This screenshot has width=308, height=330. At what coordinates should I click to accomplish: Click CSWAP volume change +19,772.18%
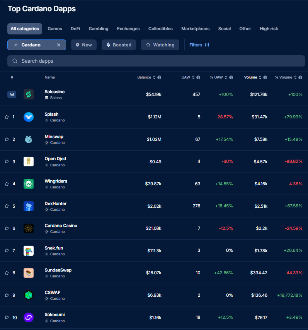290,295
